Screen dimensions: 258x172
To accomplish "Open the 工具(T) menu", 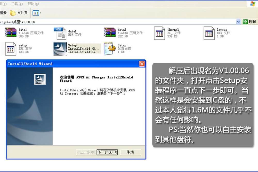I will 17,4.
